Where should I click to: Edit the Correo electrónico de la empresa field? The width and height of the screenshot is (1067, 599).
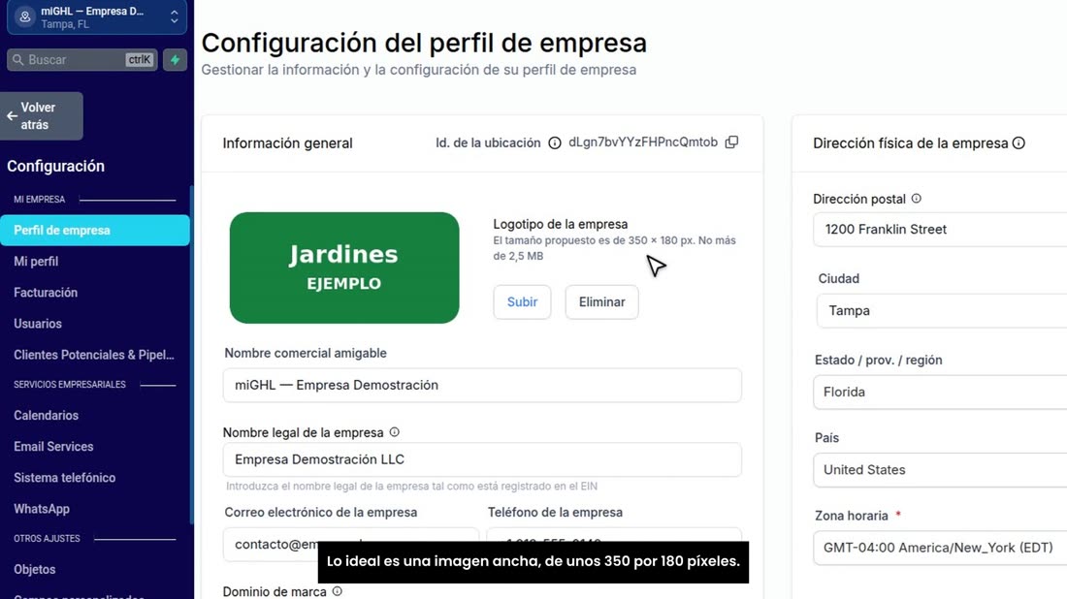pos(350,545)
